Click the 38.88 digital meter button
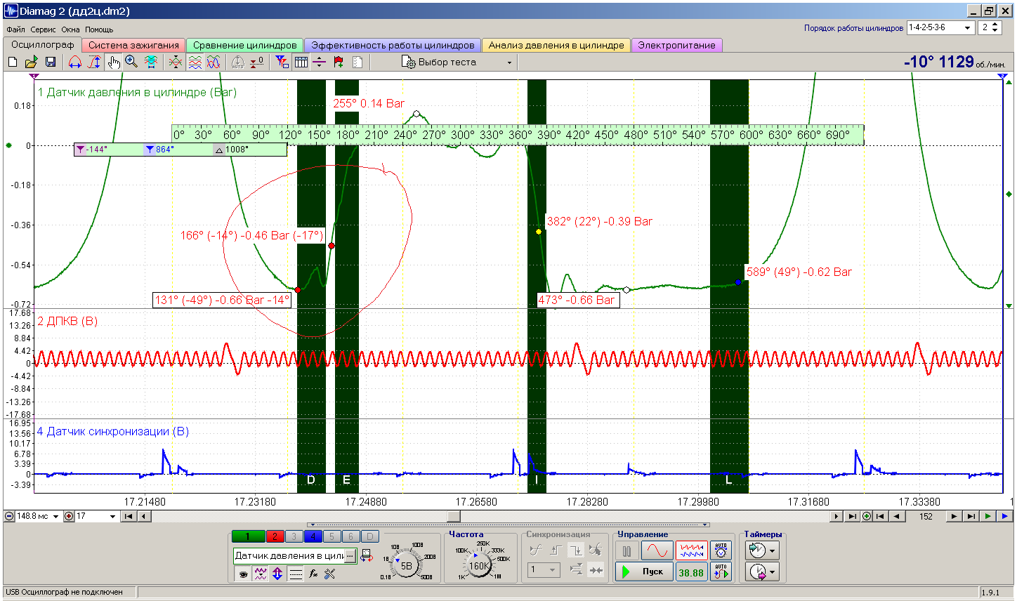1017x601 pixels. (691, 572)
